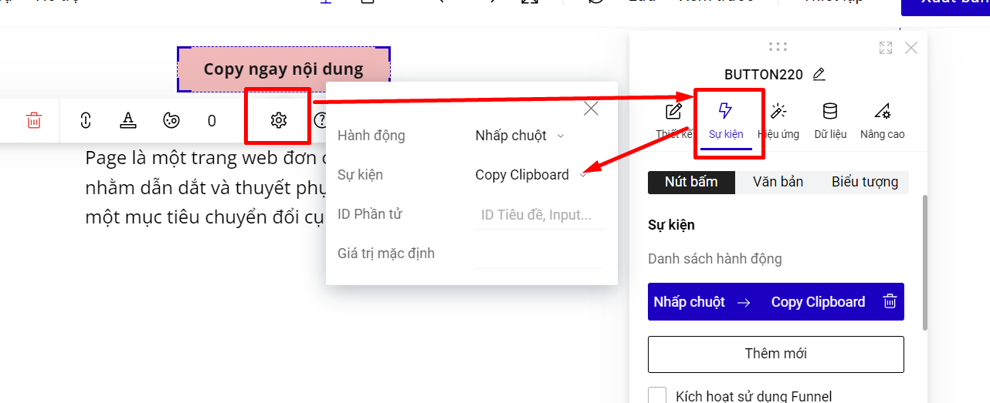Go to the Nâng cao advanced tab
This screenshot has height=403, width=990.
click(x=882, y=120)
